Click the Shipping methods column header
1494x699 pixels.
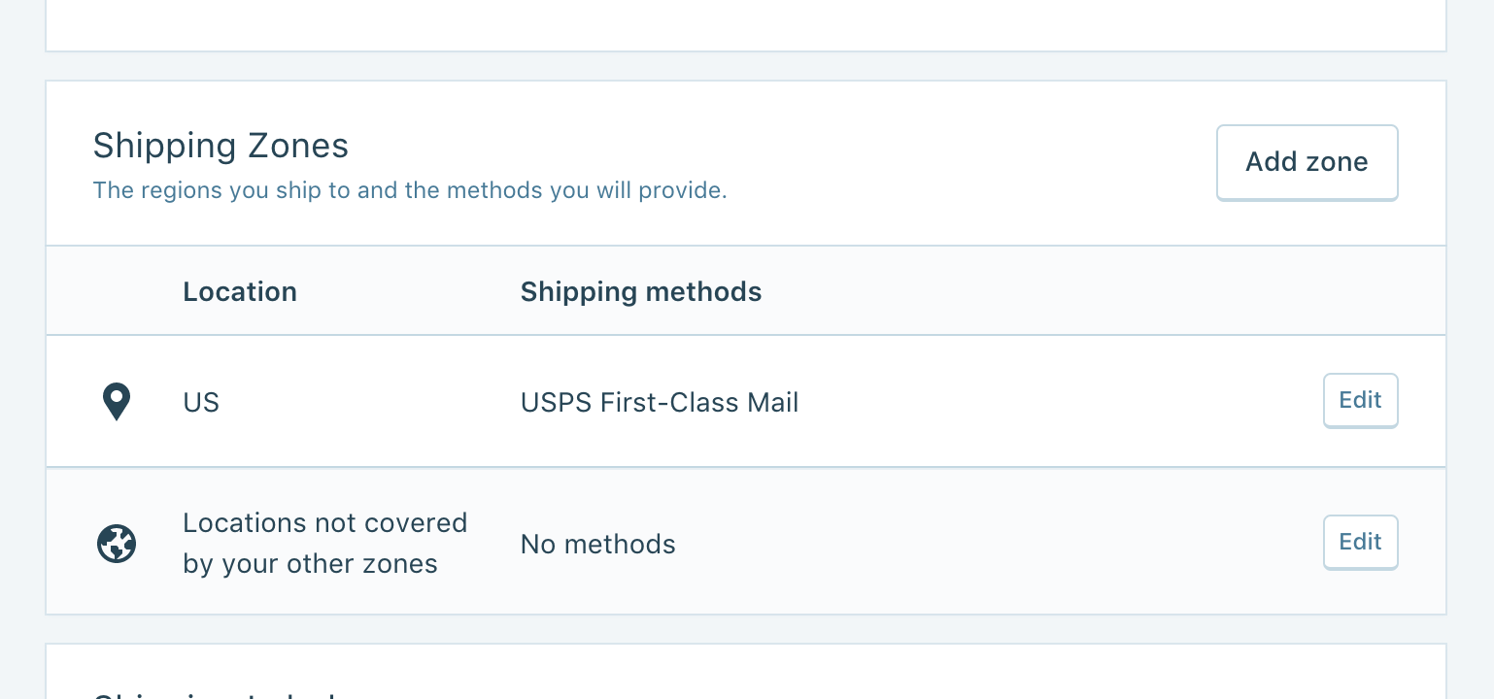click(641, 291)
